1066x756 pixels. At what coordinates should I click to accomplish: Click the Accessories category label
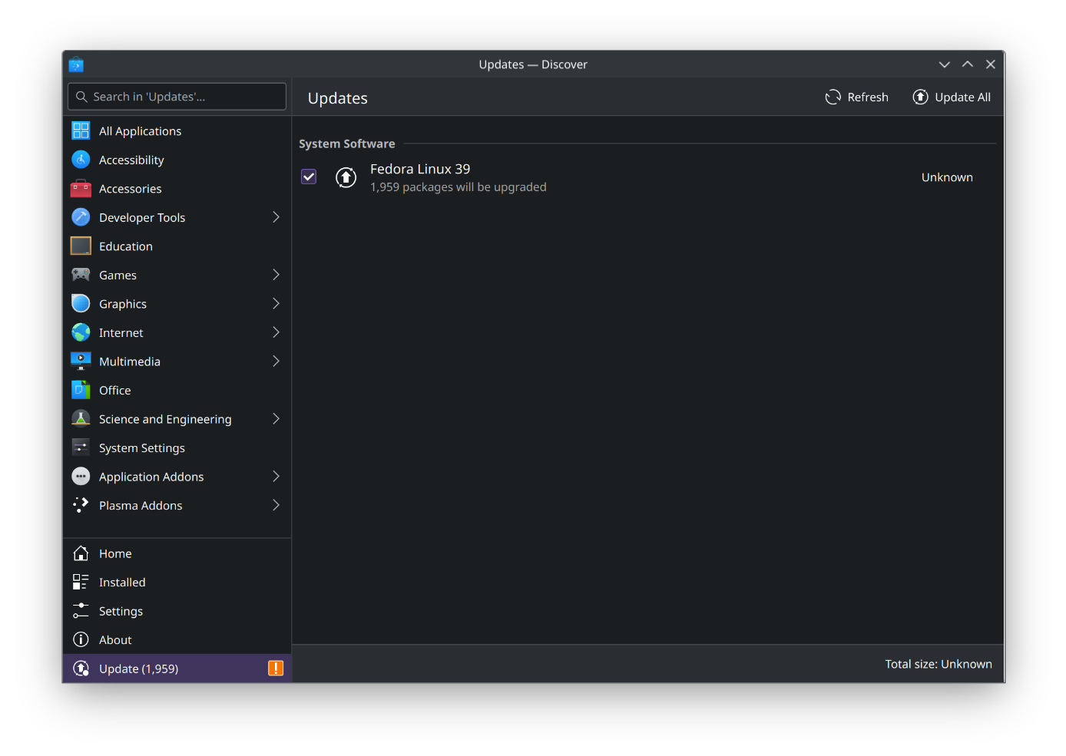(x=131, y=188)
